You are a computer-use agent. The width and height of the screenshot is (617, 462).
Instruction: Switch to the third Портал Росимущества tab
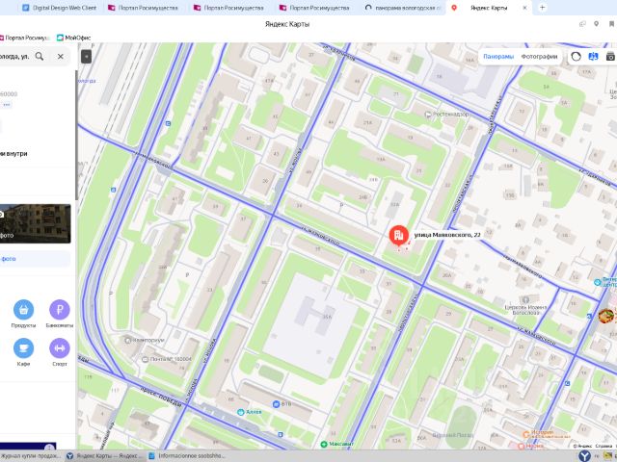coord(314,8)
